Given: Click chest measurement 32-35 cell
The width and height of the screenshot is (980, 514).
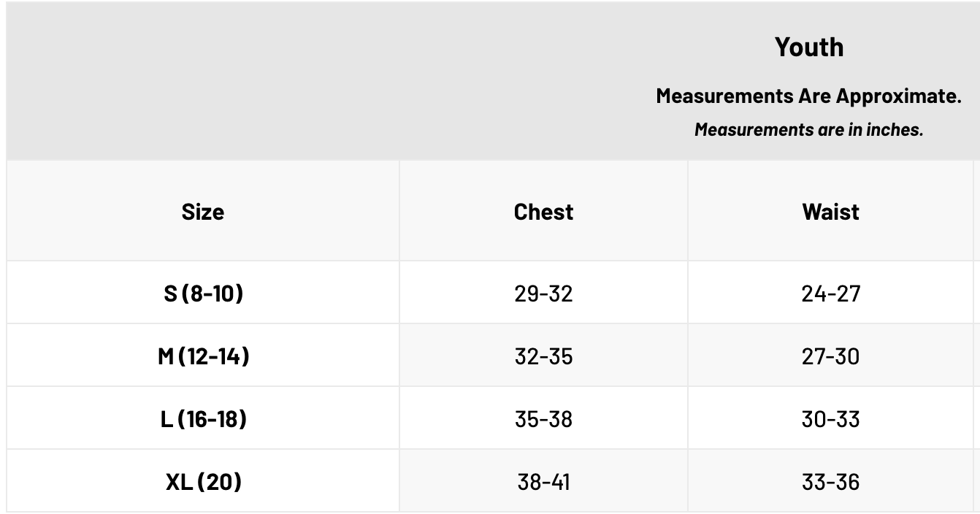Looking at the screenshot, I should tap(543, 356).
